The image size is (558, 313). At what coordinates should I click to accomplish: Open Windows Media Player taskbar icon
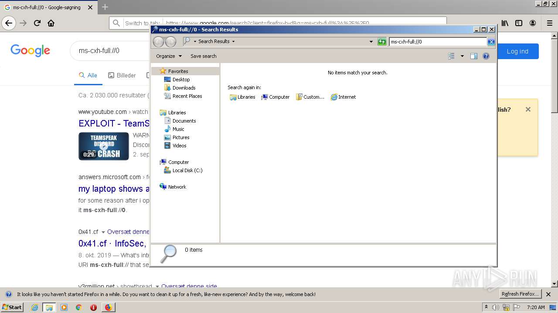pyautogui.click(x=64, y=307)
